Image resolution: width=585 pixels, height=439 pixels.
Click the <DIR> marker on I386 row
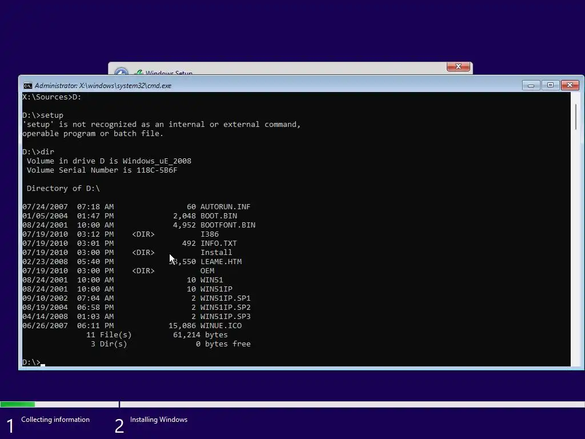143,234
